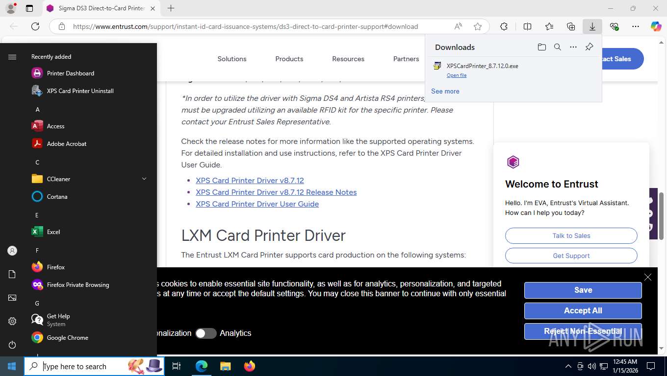
Task: Open File Explorer from taskbar
Action: tap(225, 366)
